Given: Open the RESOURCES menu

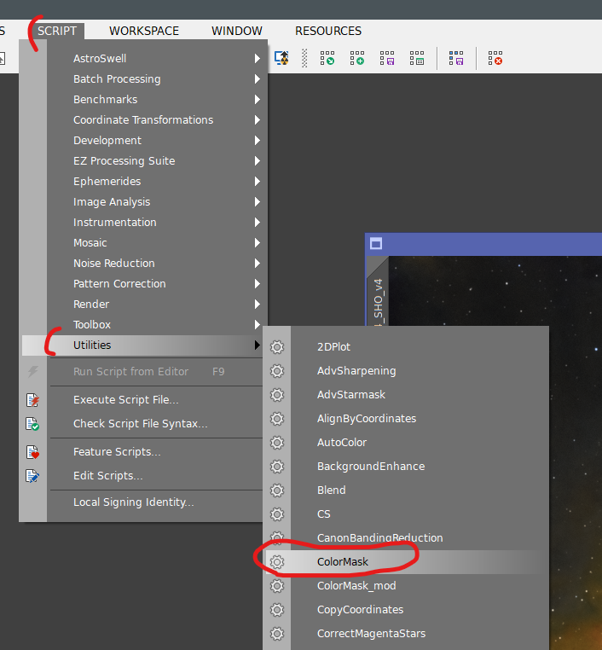Looking at the screenshot, I should pos(328,31).
